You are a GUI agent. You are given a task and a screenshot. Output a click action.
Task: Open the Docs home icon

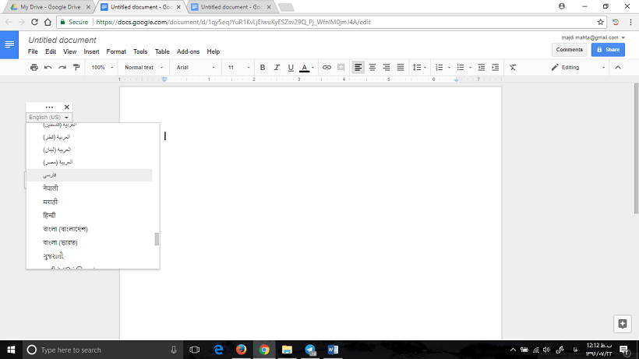pos(10,44)
